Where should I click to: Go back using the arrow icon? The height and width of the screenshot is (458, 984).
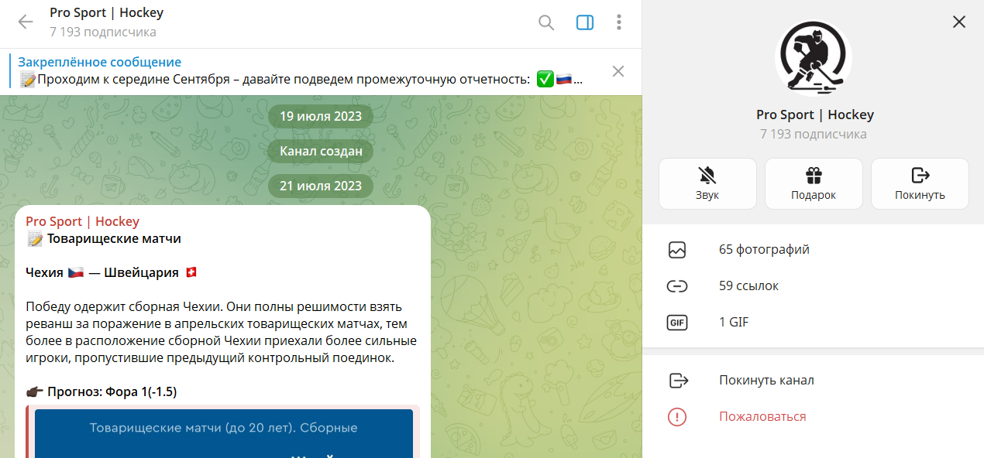click(x=26, y=22)
